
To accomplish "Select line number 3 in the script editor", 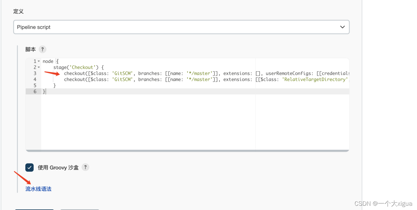I will 35,73.
